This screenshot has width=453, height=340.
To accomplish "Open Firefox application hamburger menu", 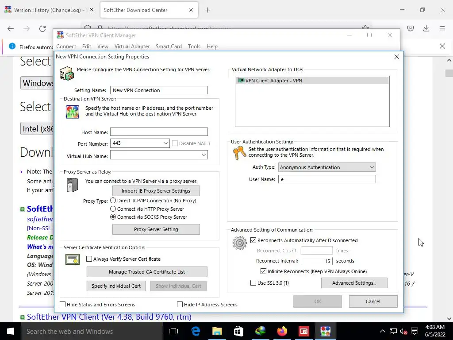I will pyautogui.click(x=442, y=28).
